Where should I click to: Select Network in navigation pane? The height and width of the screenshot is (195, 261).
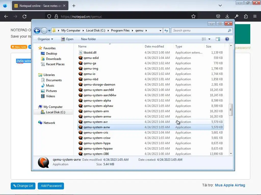(49, 123)
